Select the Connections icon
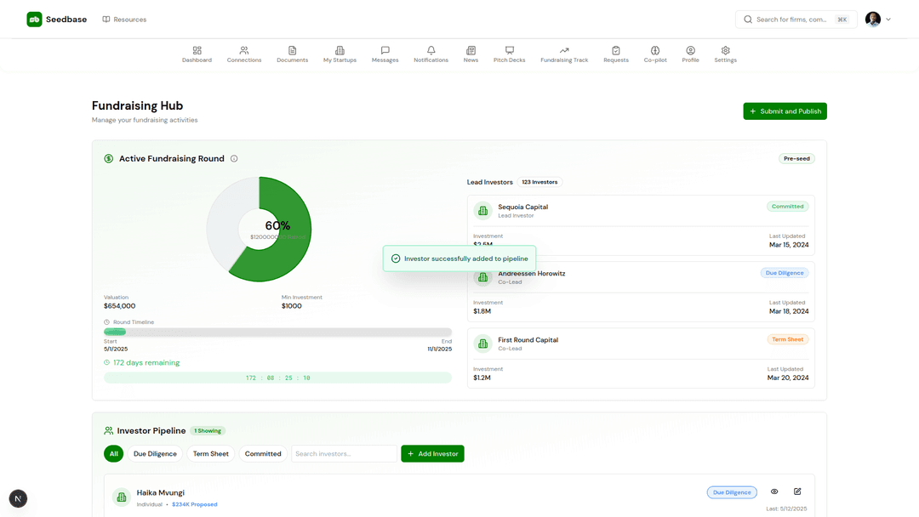 point(244,51)
